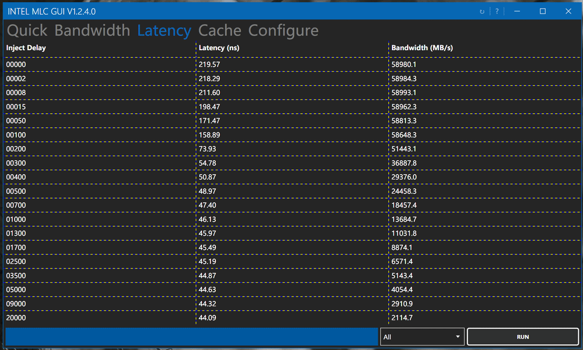Viewport: 583px width, 350px height.
Task: Select the row with inject delay 20000
Action: [x=16, y=318]
